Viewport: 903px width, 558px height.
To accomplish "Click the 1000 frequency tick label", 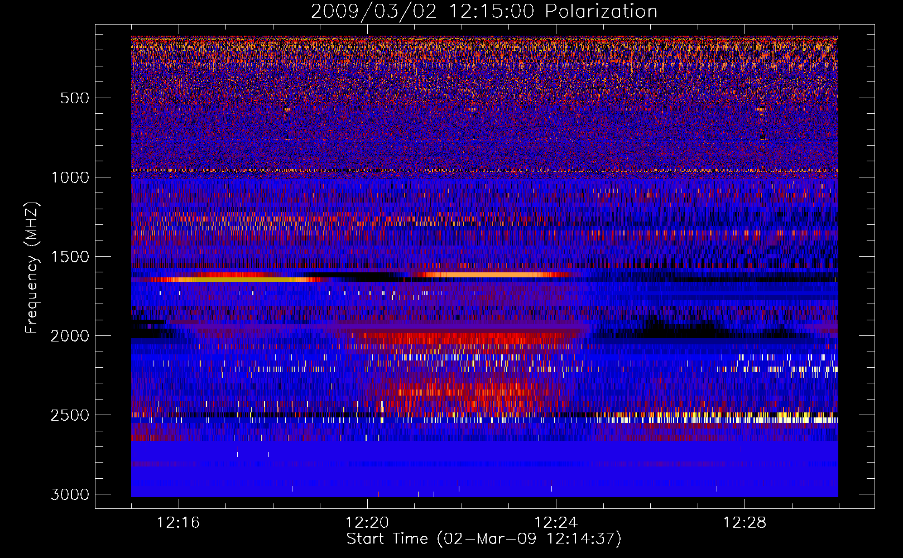I will click(x=70, y=177).
